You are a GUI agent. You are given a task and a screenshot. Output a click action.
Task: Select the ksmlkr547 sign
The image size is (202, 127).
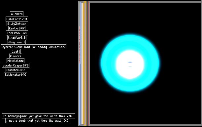click(x=17, y=28)
